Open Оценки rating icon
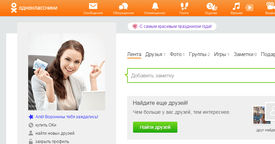The image size is (275, 144). [x=210, y=6]
